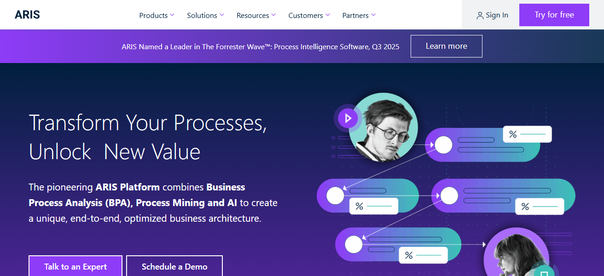The image size is (604, 276).
Task: Click the Try for free button
Action: coord(554,15)
